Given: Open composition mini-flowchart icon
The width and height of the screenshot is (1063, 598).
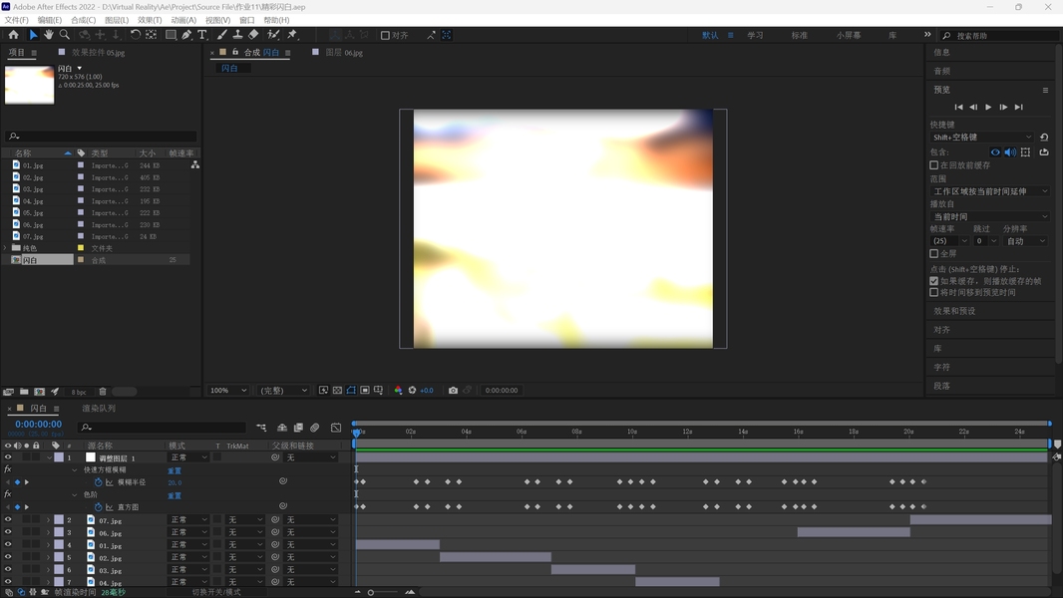Looking at the screenshot, I should coord(261,428).
